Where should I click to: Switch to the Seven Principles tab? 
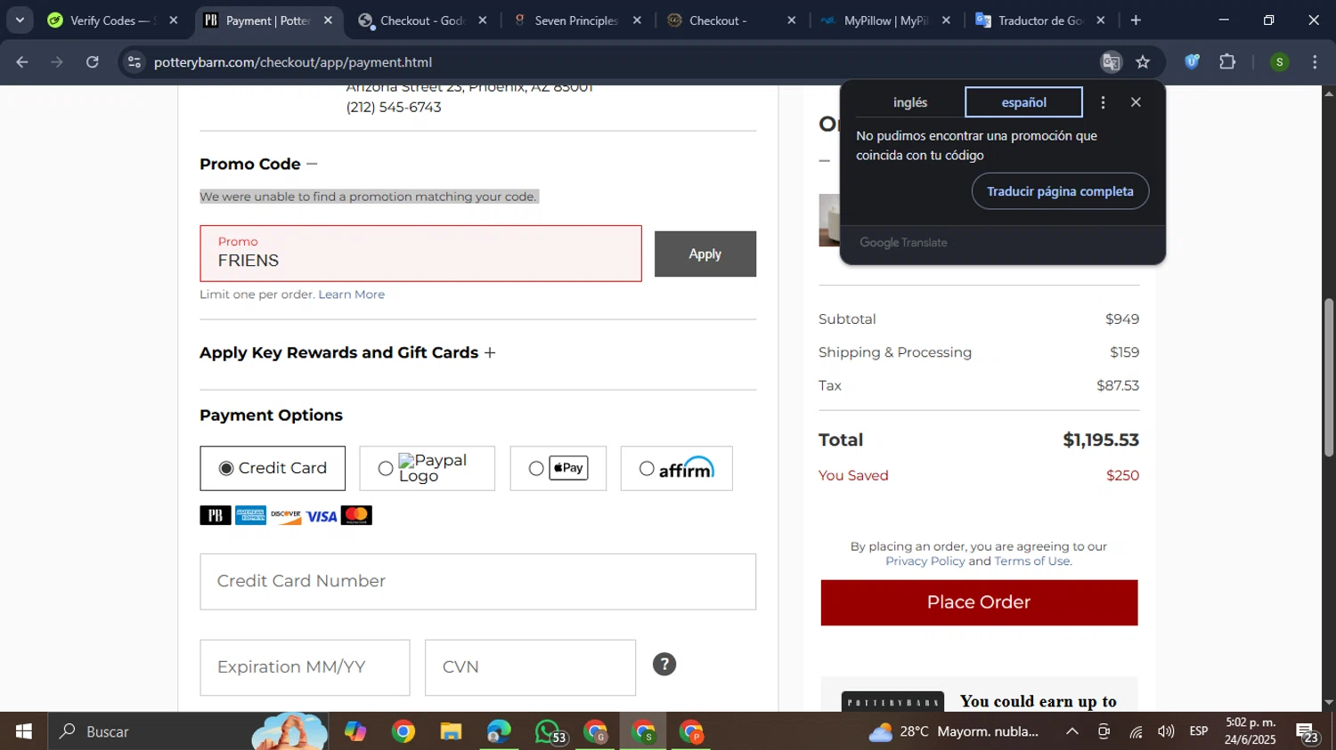pyautogui.click(x=576, y=20)
